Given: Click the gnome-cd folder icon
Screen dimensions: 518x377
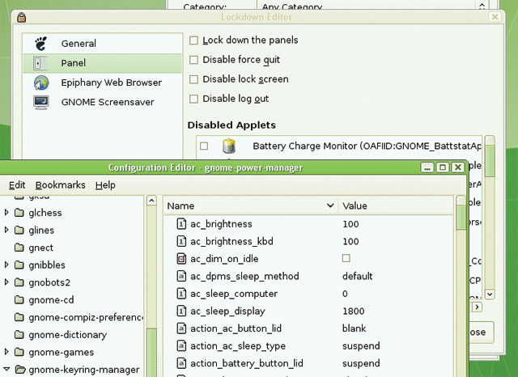Looking at the screenshot, I should 19,300.
